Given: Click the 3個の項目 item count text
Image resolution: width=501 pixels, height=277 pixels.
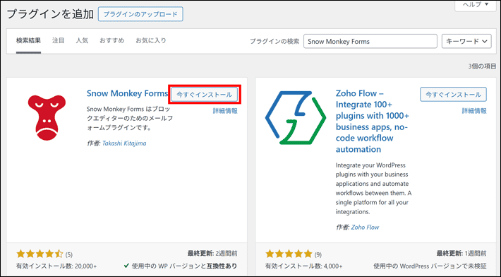Looking at the screenshot, I should click(482, 66).
